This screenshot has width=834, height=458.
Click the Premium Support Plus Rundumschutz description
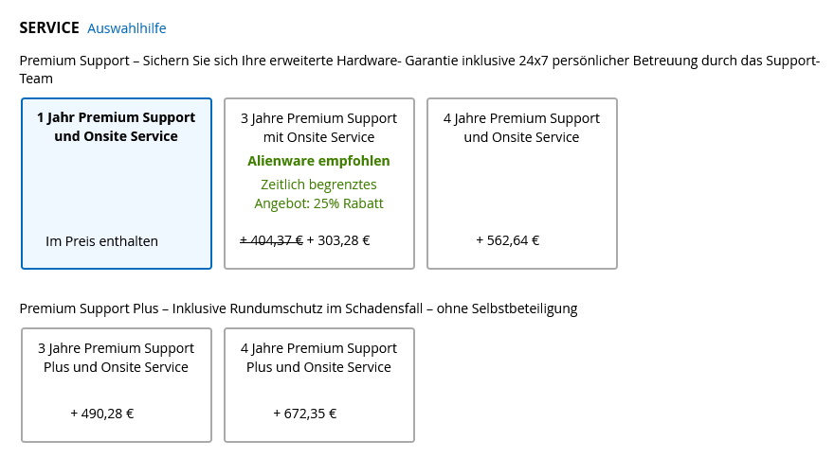pyautogui.click(x=299, y=308)
